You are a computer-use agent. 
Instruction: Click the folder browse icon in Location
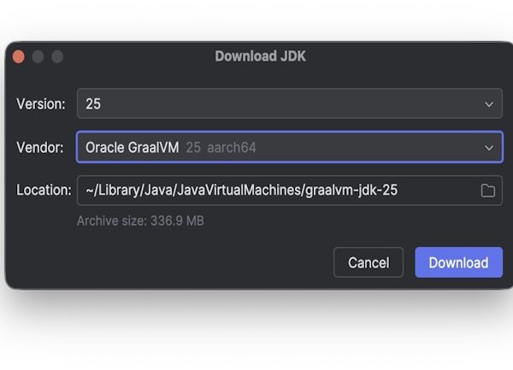(x=488, y=191)
